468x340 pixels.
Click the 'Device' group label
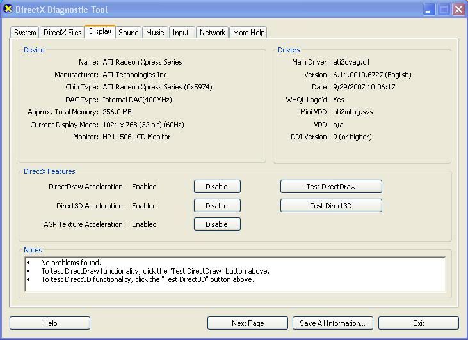[x=34, y=50]
